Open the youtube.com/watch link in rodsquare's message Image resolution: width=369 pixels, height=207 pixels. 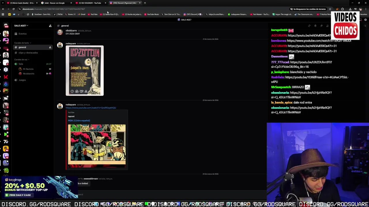(x=91, y=108)
